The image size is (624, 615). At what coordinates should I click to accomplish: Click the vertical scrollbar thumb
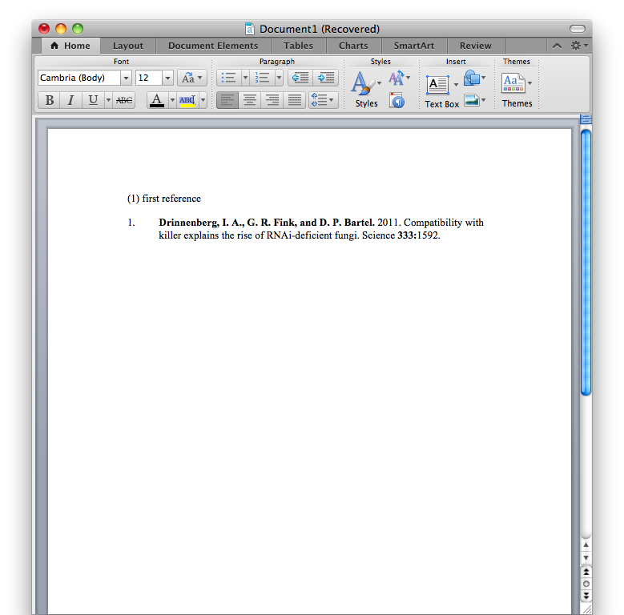click(x=586, y=263)
